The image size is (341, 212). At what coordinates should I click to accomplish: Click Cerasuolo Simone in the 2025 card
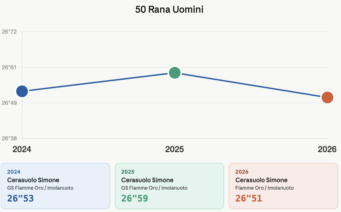(x=147, y=180)
